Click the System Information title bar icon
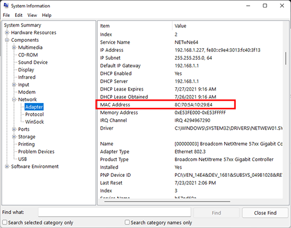Viewport: 291px width, 228px height. point(6,5)
